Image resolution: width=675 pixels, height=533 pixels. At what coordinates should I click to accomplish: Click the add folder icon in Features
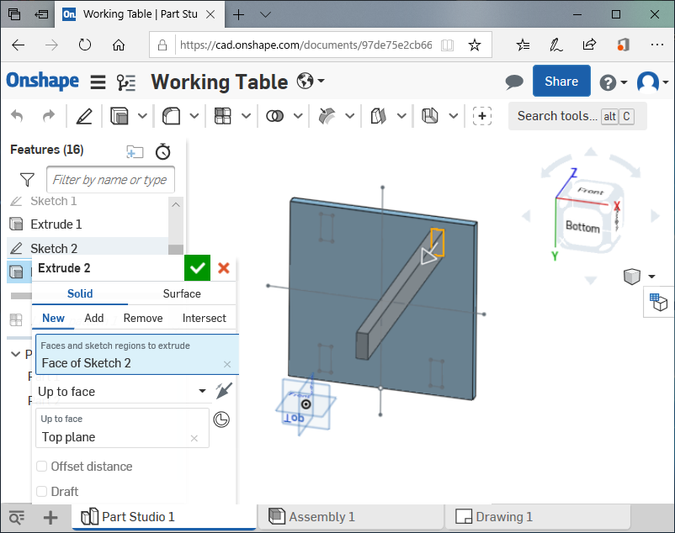135,151
